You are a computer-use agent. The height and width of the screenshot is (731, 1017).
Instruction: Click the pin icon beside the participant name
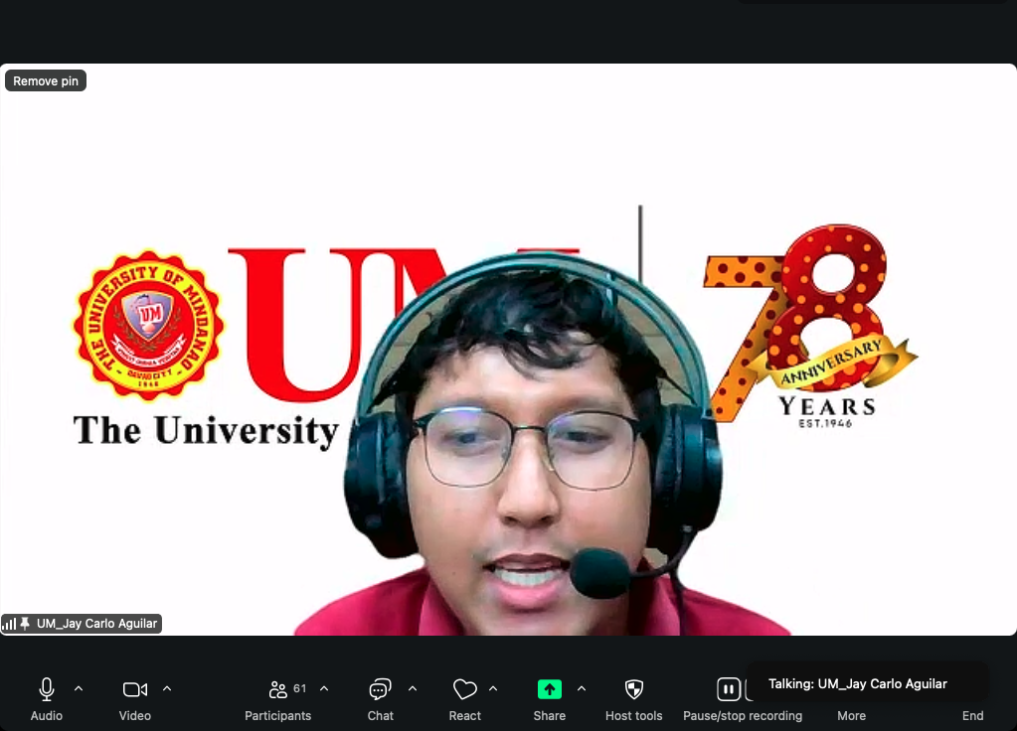[x=25, y=624]
